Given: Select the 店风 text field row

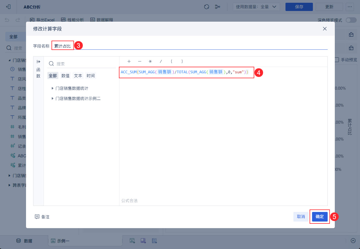Looking at the screenshot, I should click(x=18, y=79).
